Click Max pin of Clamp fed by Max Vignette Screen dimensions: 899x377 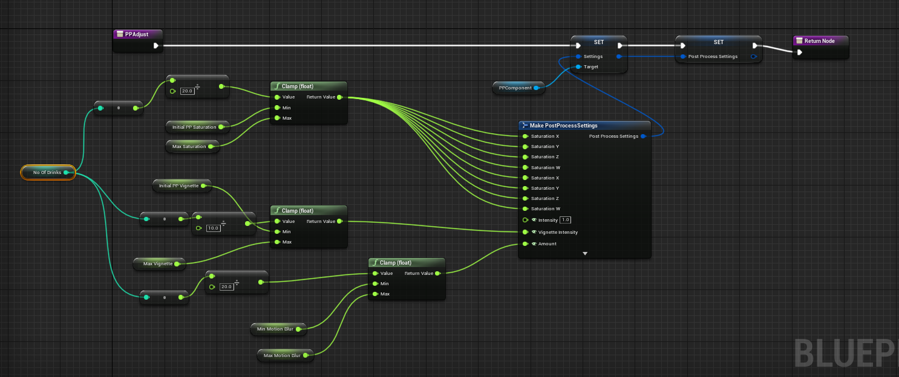[x=277, y=242]
